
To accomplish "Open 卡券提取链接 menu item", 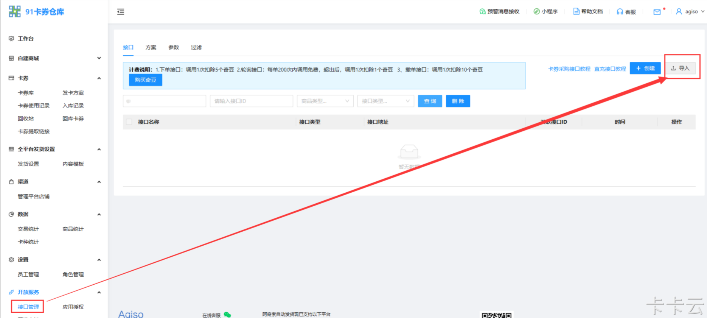I will (34, 131).
